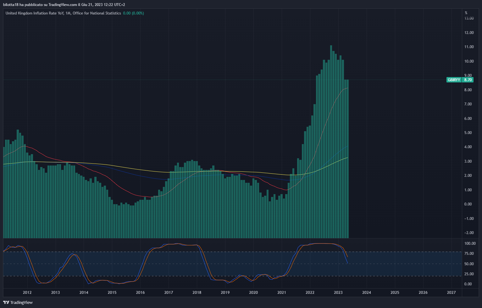The width and height of the screenshot is (482, 308).
Task: Click the 2024 label on time axis
Action: click(367, 293)
